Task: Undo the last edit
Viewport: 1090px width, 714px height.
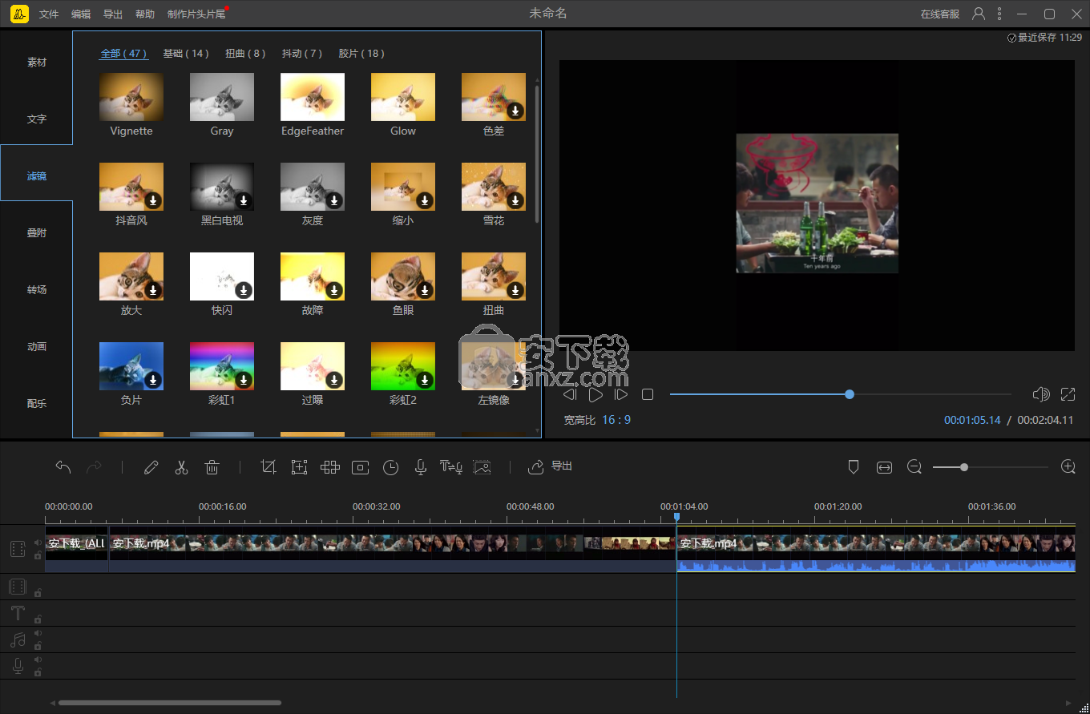Action: 63,467
